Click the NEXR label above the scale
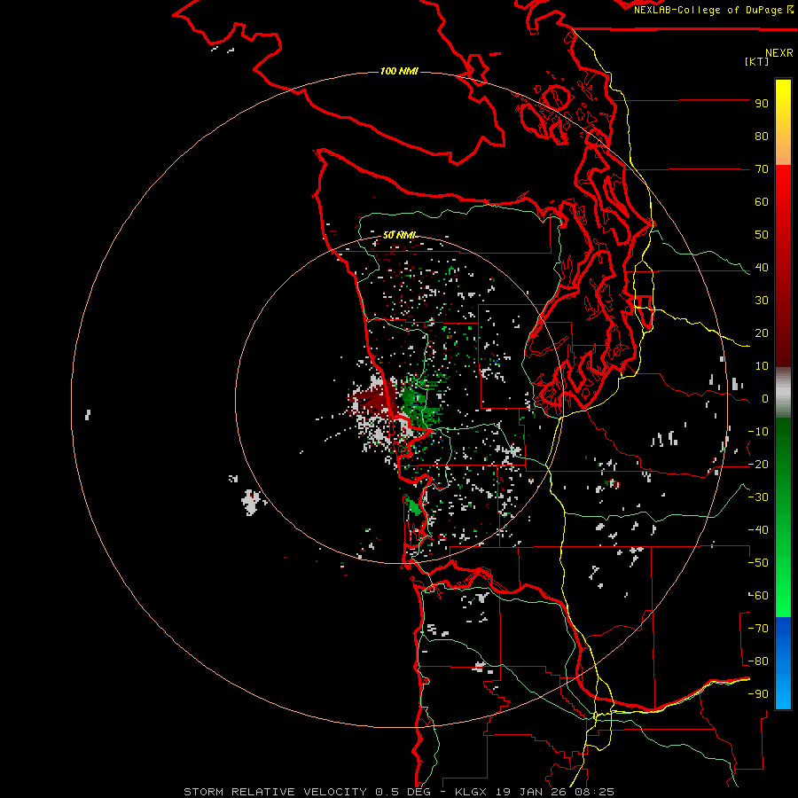 [x=778, y=53]
